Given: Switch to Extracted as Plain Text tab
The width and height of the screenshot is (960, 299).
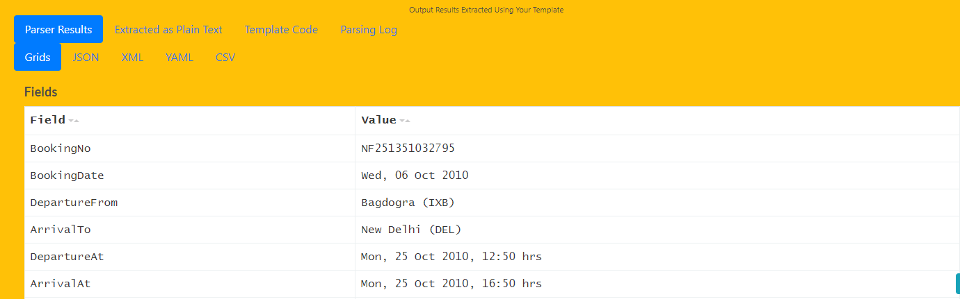Looking at the screenshot, I should point(168,29).
